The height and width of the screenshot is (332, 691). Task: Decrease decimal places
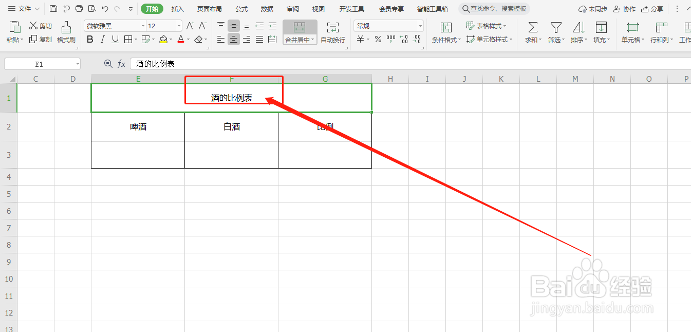417,39
